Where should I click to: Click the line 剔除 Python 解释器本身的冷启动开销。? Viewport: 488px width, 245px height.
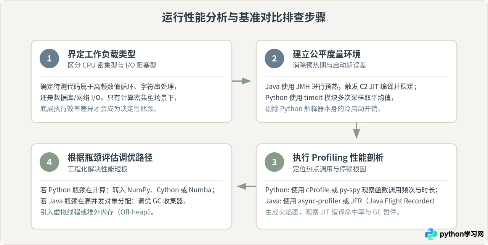pyautogui.click(x=323, y=108)
